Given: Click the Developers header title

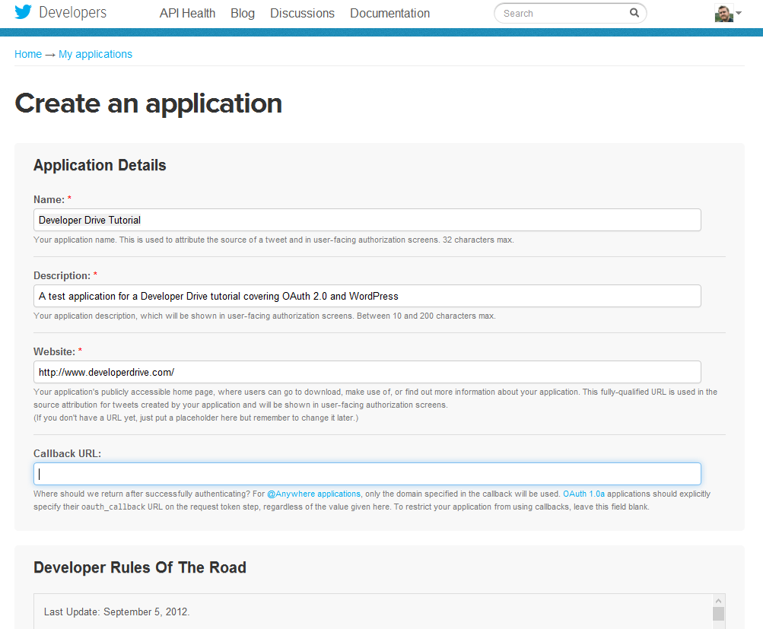Looking at the screenshot, I should click(x=72, y=12).
